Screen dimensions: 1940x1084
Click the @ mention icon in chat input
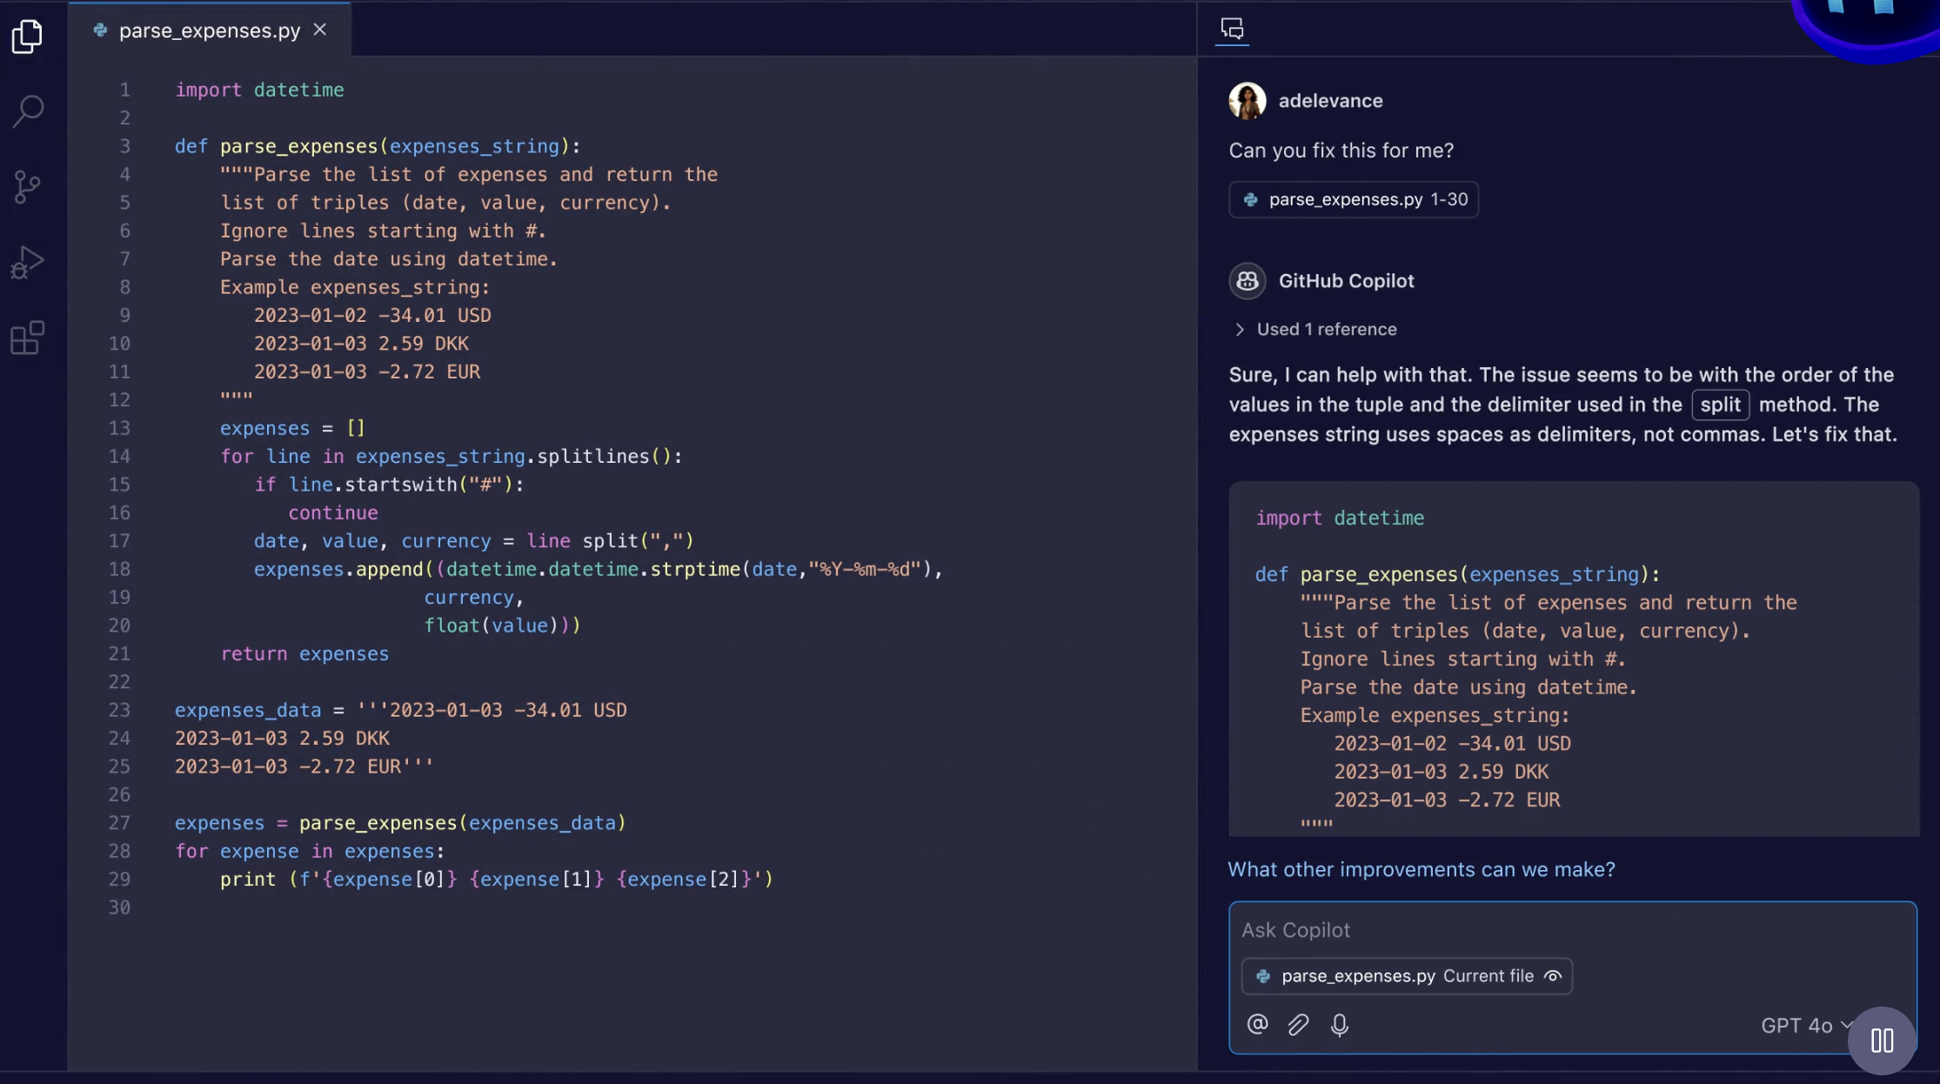[1257, 1025]
